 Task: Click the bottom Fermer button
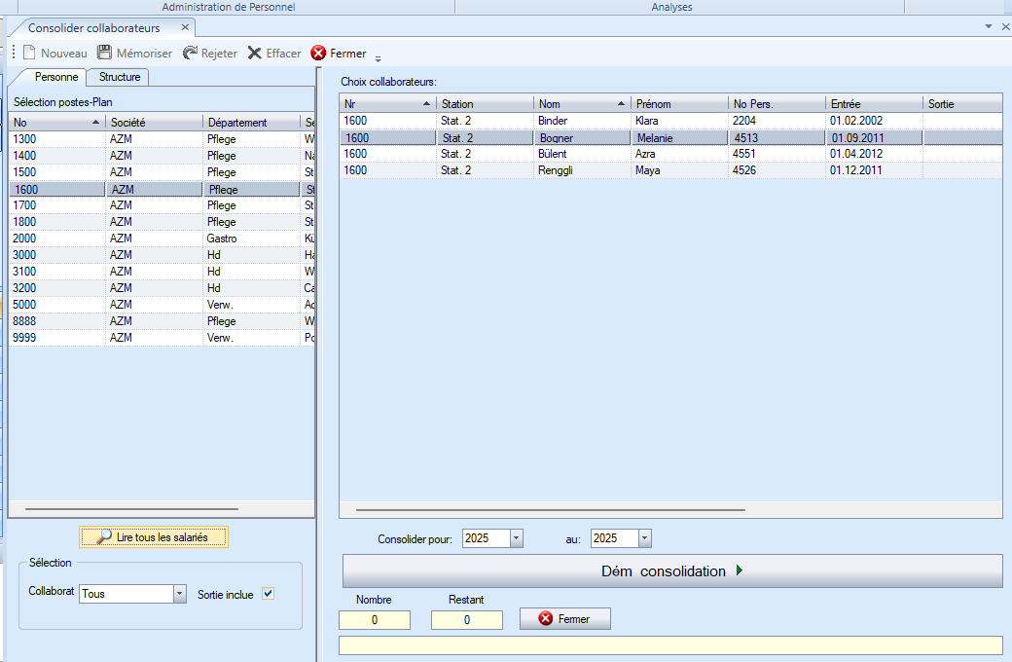[564, 619]
